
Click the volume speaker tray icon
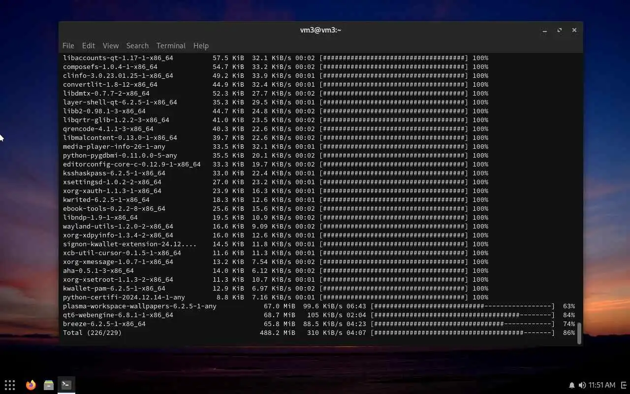582,385
